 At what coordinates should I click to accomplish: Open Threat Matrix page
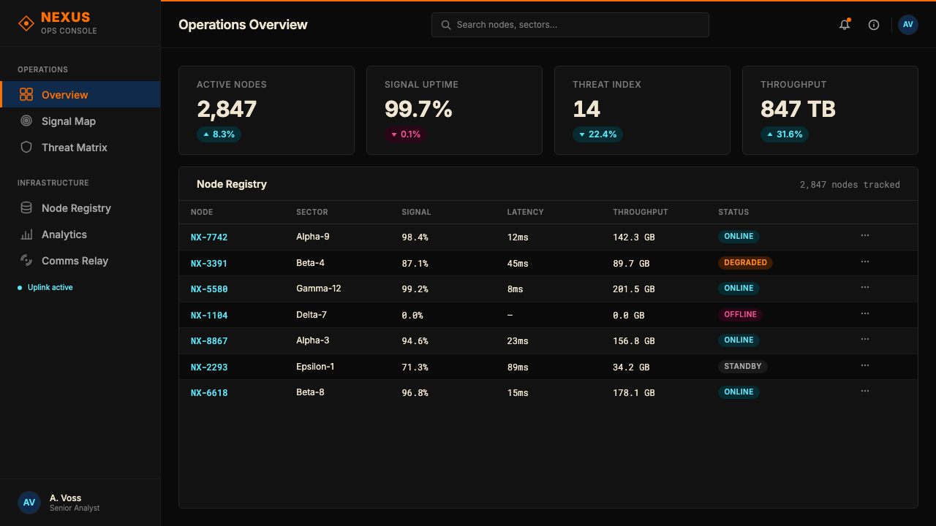pyautogui.click(x=80, y=147)
